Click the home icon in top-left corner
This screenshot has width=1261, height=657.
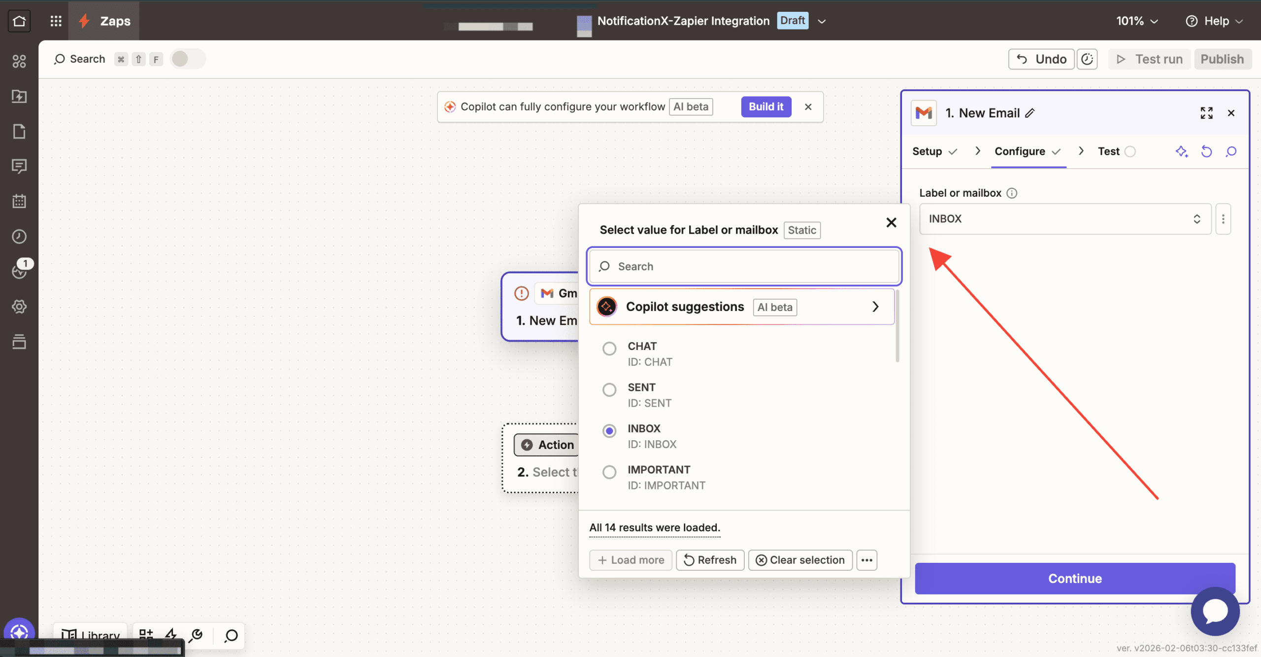point(19,21)
